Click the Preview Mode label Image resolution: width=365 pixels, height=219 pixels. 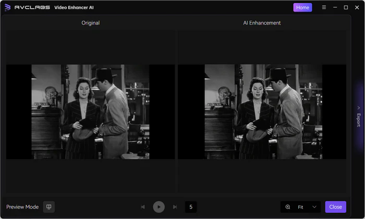[x=22, y=207]
